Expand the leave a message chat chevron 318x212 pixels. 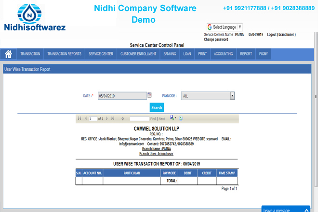tap(306, 211)
